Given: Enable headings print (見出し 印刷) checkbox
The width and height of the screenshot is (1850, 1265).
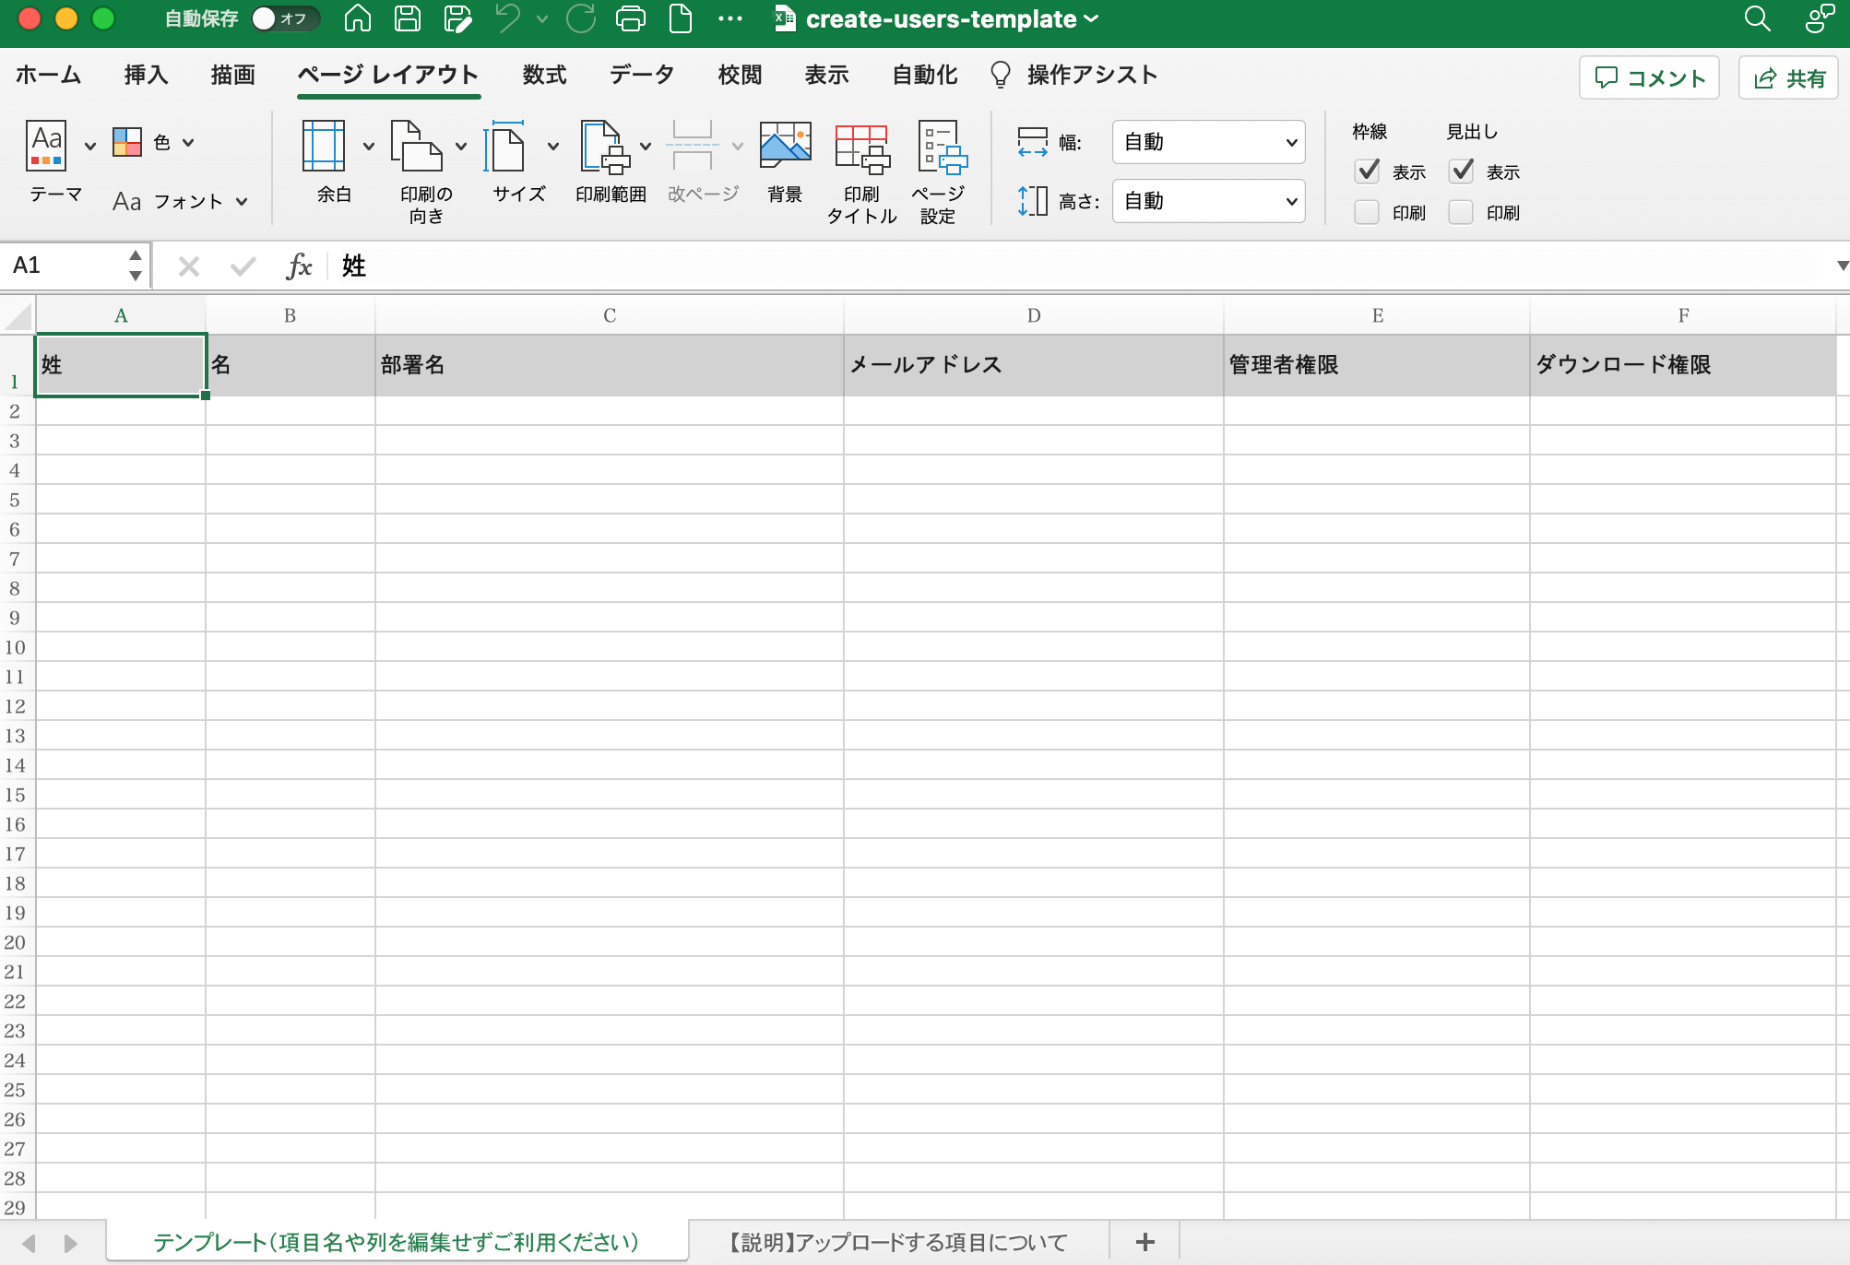Looking at the screenshot, I should coord(1461,213).
